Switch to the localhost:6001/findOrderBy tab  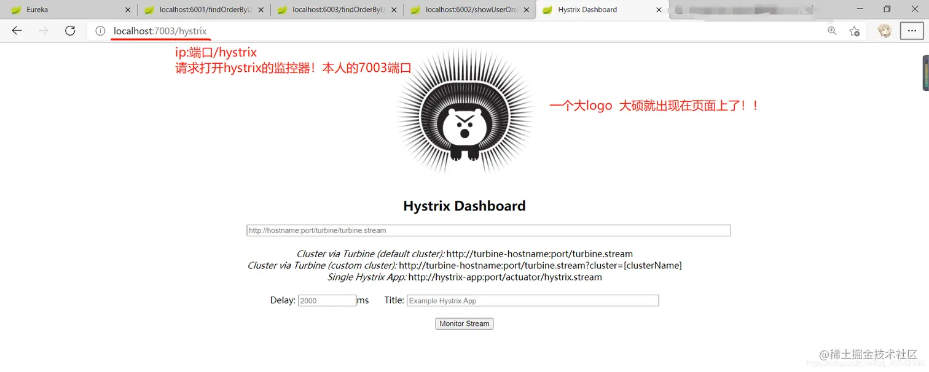coord(203,10)
